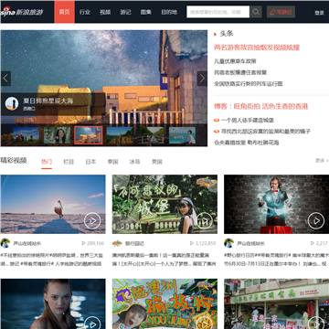
Task: Select the 泰国 video tab
Action: tap(112, 162)
